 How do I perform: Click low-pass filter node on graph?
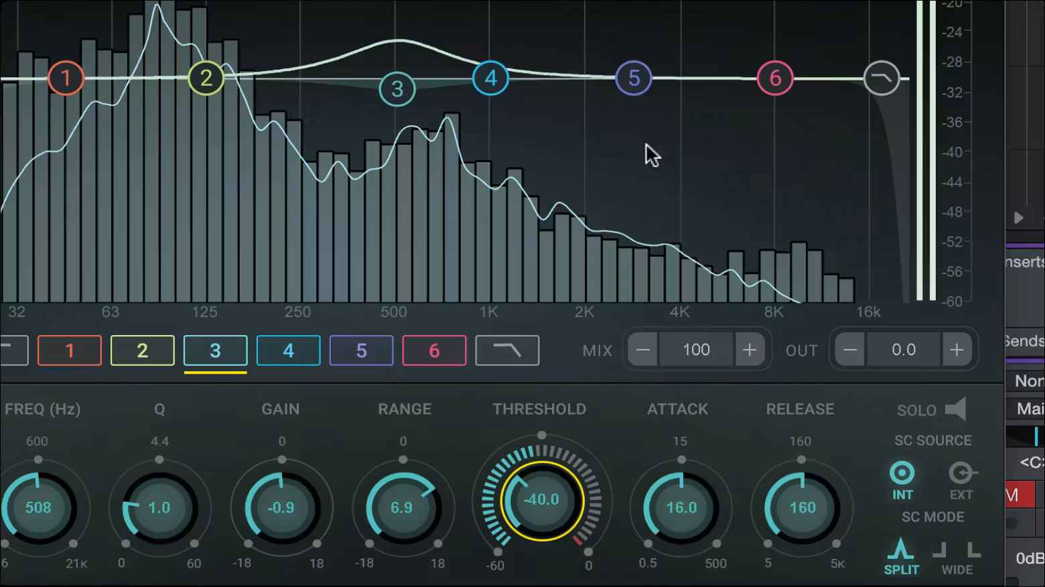[882, 78]
